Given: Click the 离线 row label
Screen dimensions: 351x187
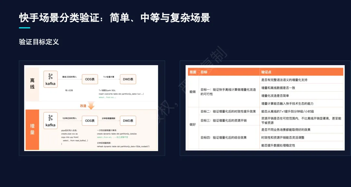Looking at the screenshot, I should point(32,84).
